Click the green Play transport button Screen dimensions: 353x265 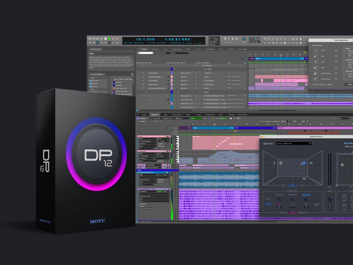[109, 39]
